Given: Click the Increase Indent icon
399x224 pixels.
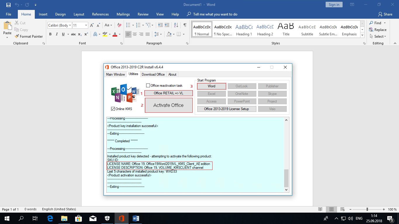Looking at the screenshot, I should coord(167,25).
